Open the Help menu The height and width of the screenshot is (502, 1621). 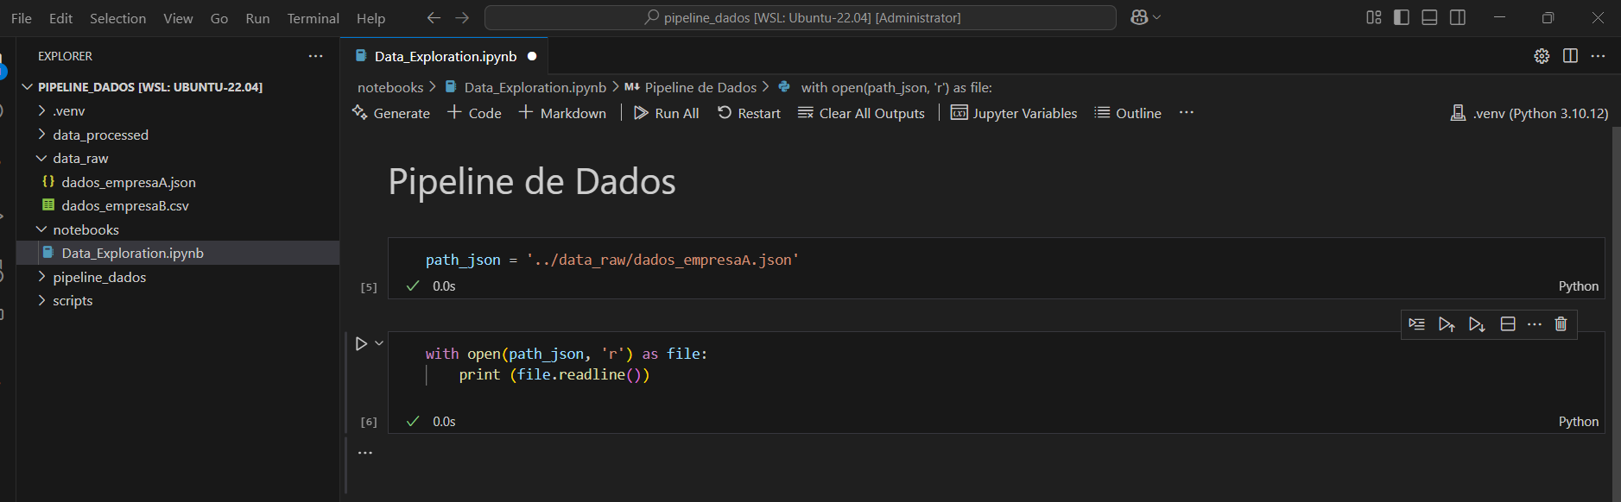[x=370, y=18]
